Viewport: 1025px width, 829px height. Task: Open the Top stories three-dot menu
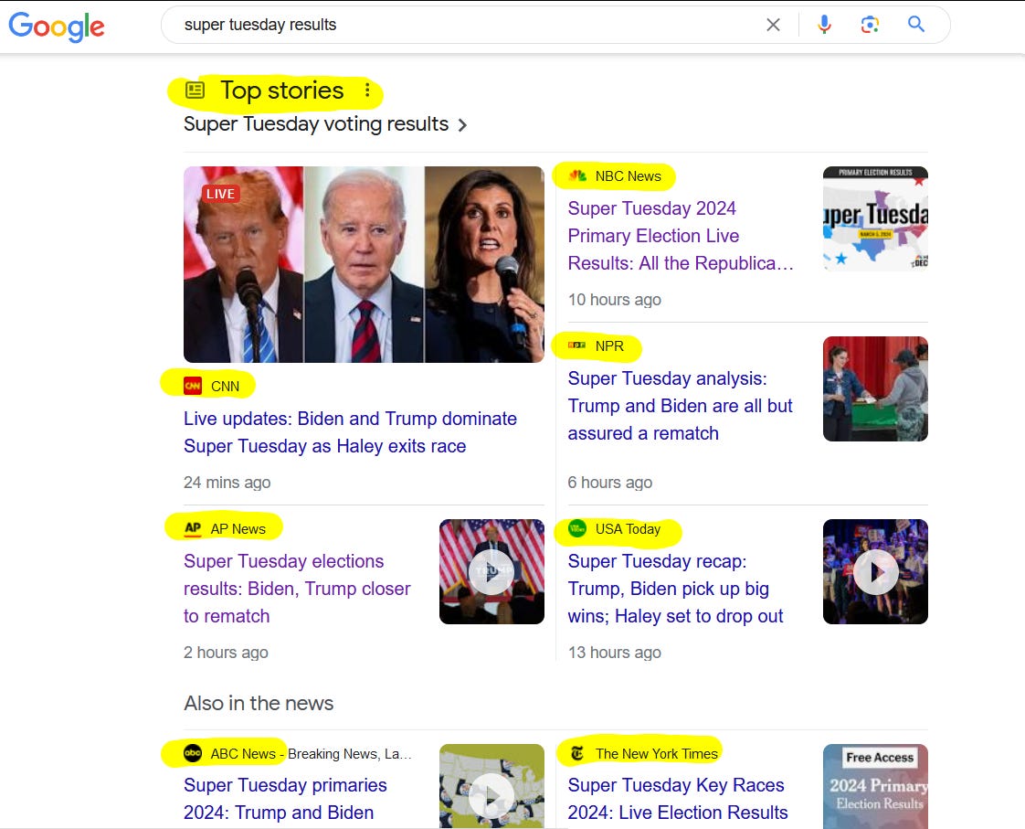point(367,90)
